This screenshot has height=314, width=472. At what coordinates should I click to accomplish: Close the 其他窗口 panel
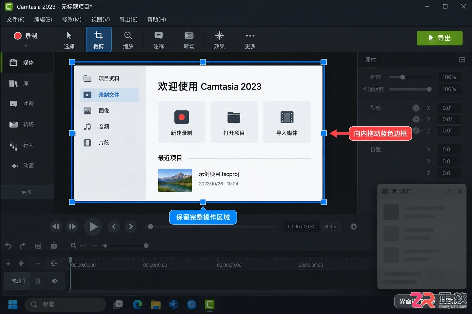coord(460,191)
